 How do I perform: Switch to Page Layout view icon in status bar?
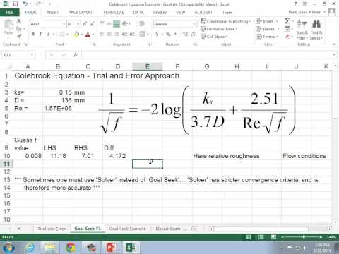click(x=261, y=237)
